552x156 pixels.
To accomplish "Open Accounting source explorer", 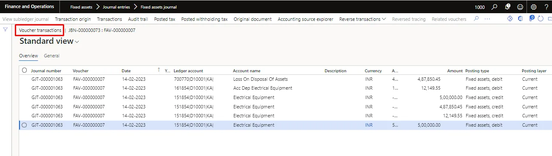I will (305, 19).
